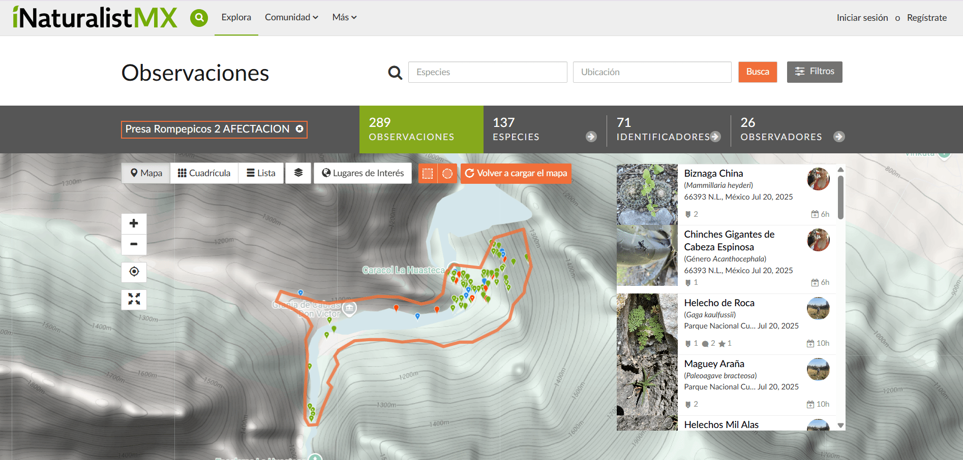
Task: Click the Iniciar sesión link
Action: [862, 18]
